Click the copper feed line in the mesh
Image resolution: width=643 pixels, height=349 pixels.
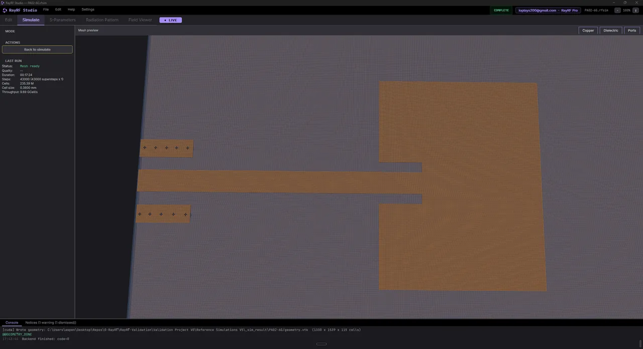pyautogui.click(x=279, y=181)
